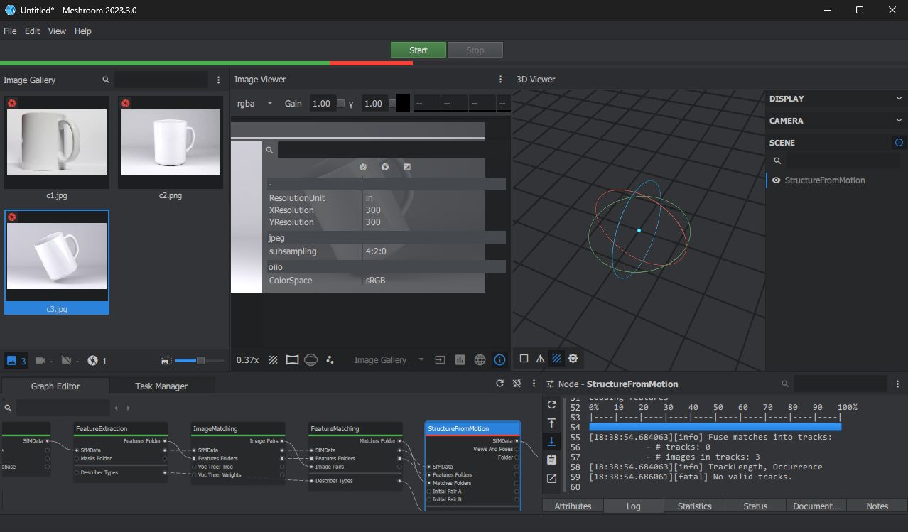The image size is (908, 532).
Task: Expand the DISPLAY section
Action: tap(835, 99)
